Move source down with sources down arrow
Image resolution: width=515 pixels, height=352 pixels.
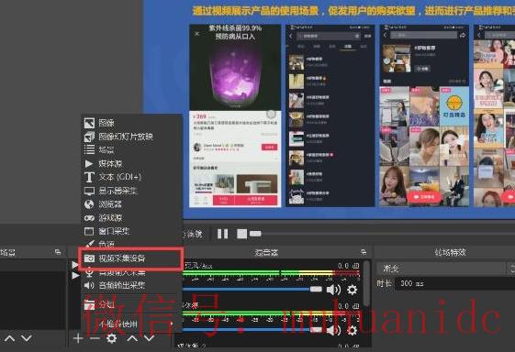(x=149, y=338)
